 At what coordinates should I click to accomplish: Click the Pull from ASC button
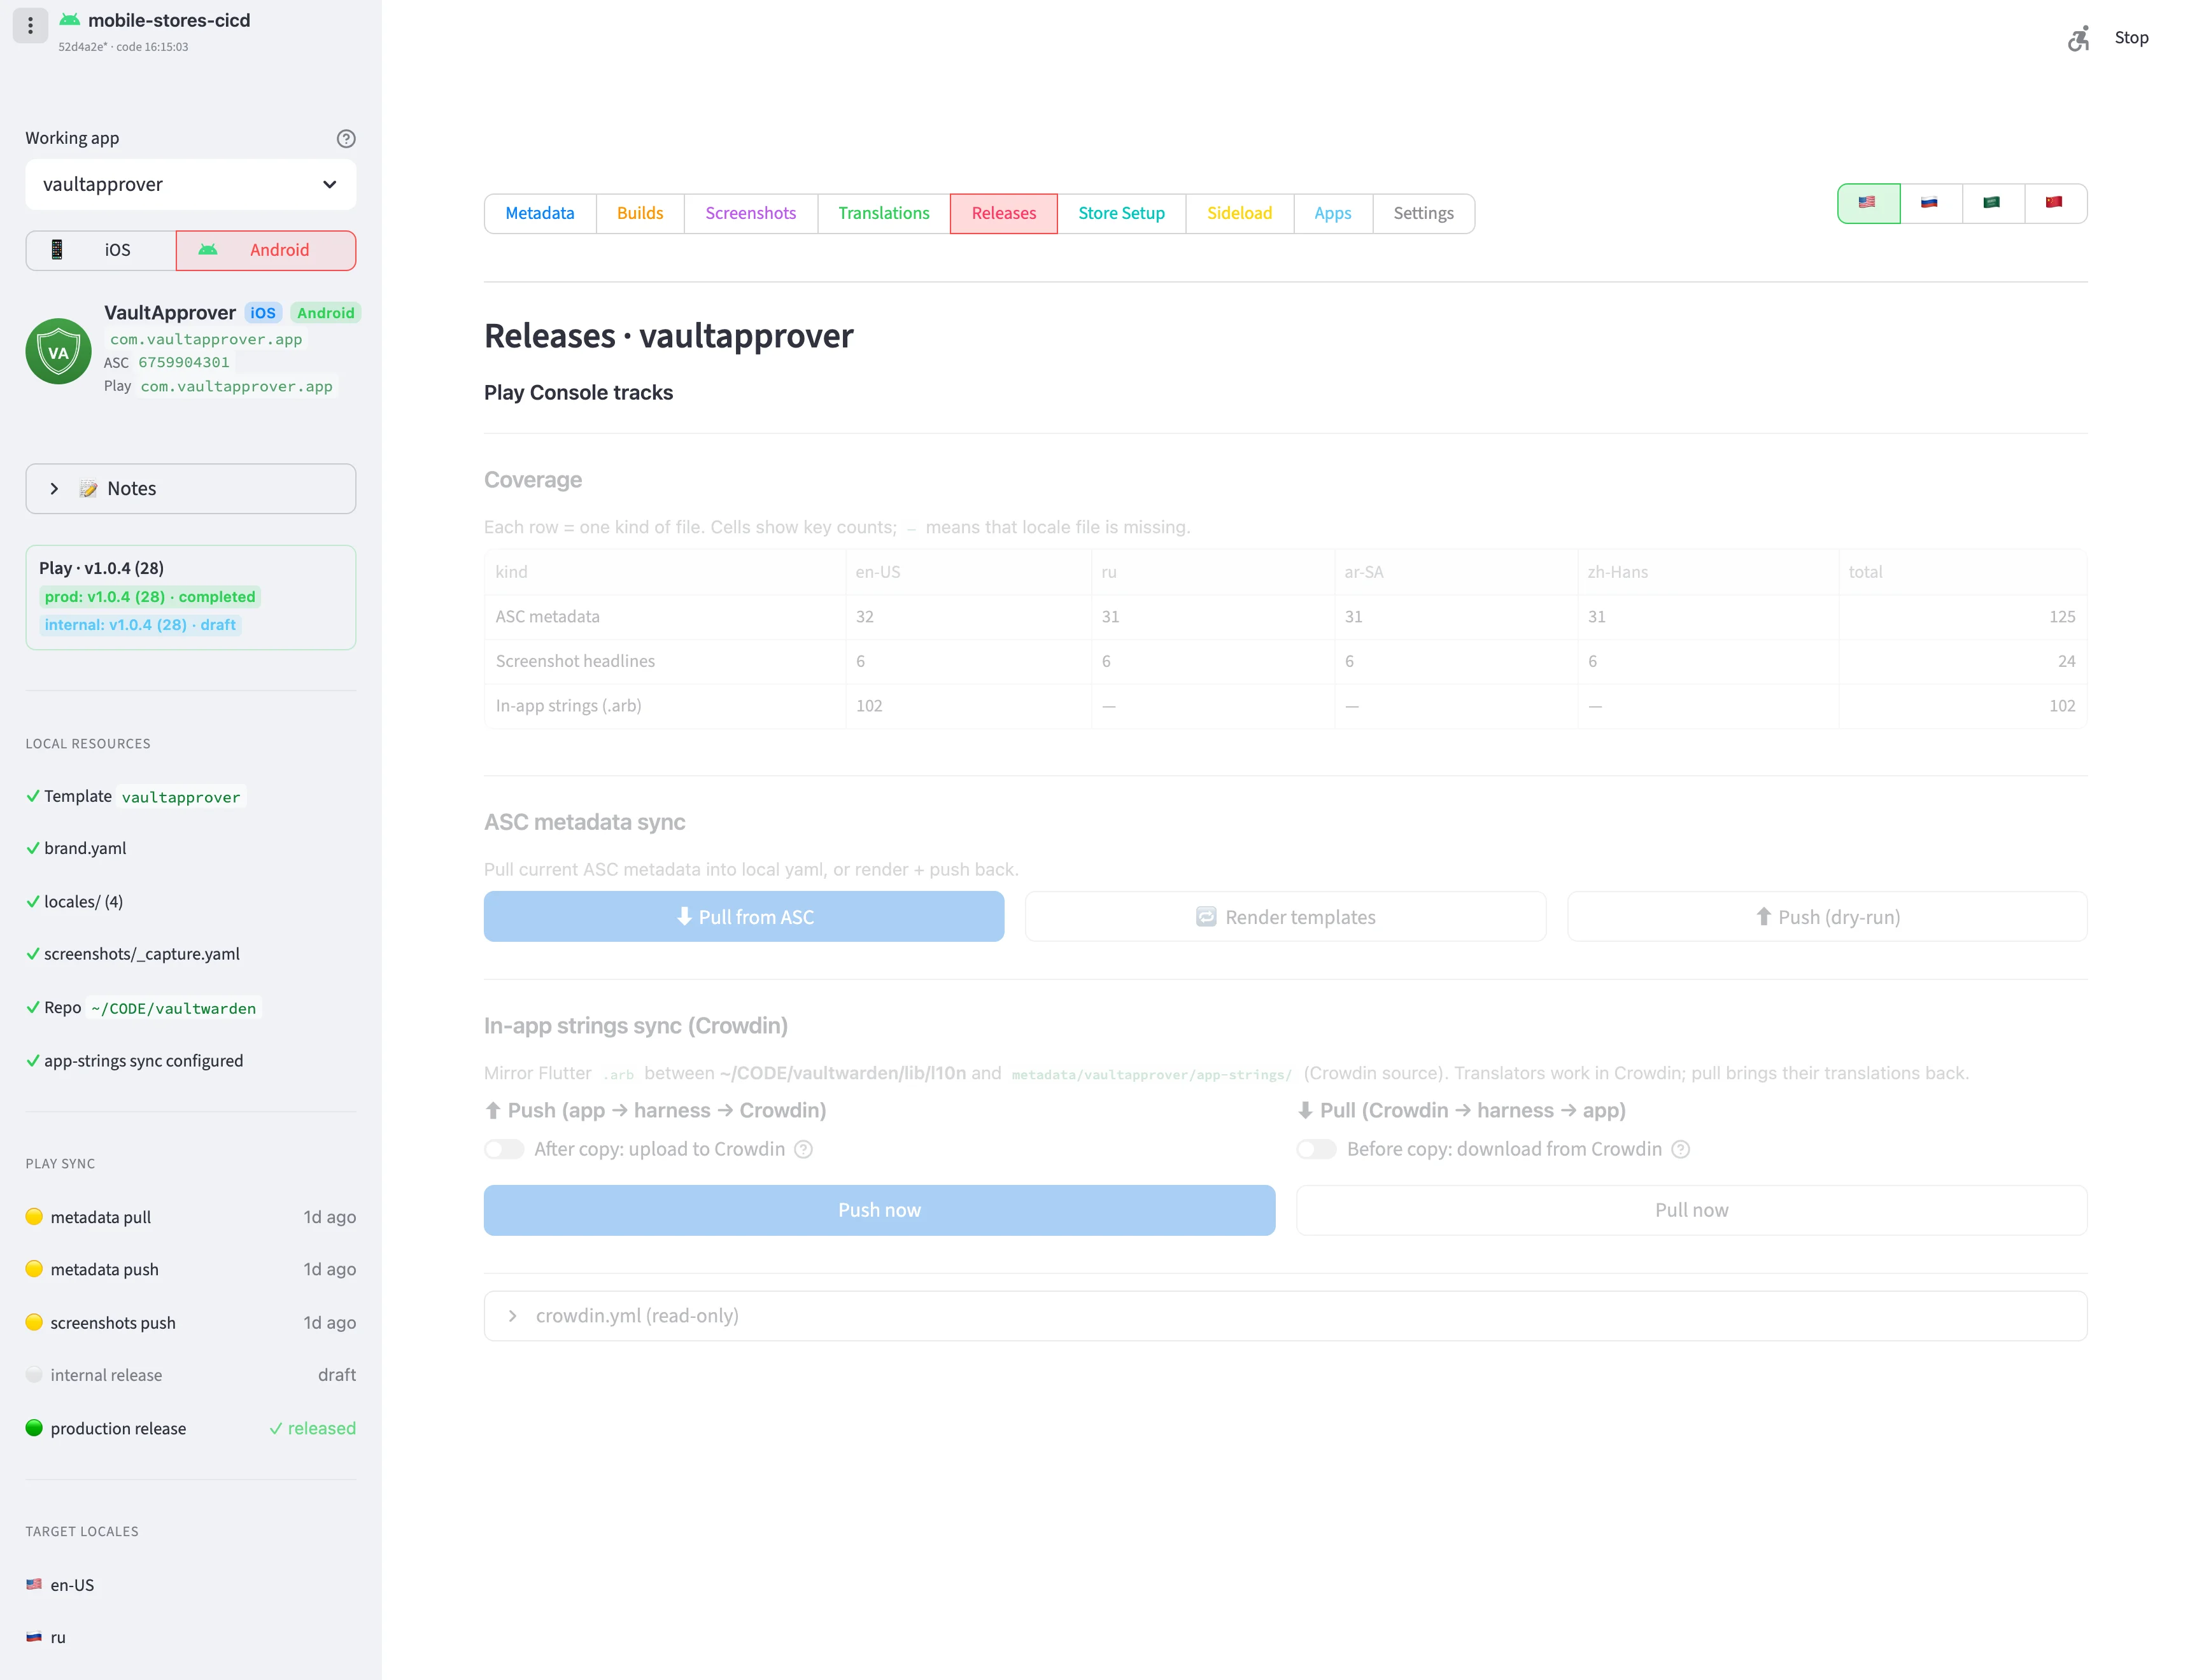click(744, 916)
